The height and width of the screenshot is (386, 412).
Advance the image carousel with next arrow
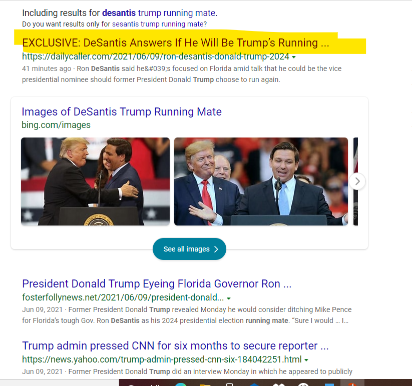[357, 181]
